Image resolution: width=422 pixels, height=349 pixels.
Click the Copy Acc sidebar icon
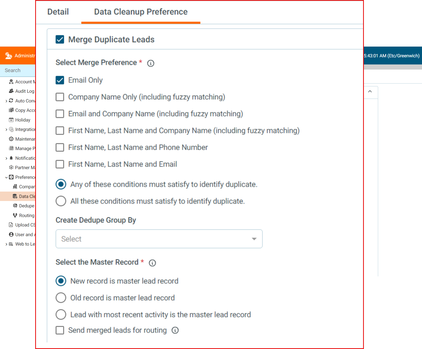pos(11,110)
